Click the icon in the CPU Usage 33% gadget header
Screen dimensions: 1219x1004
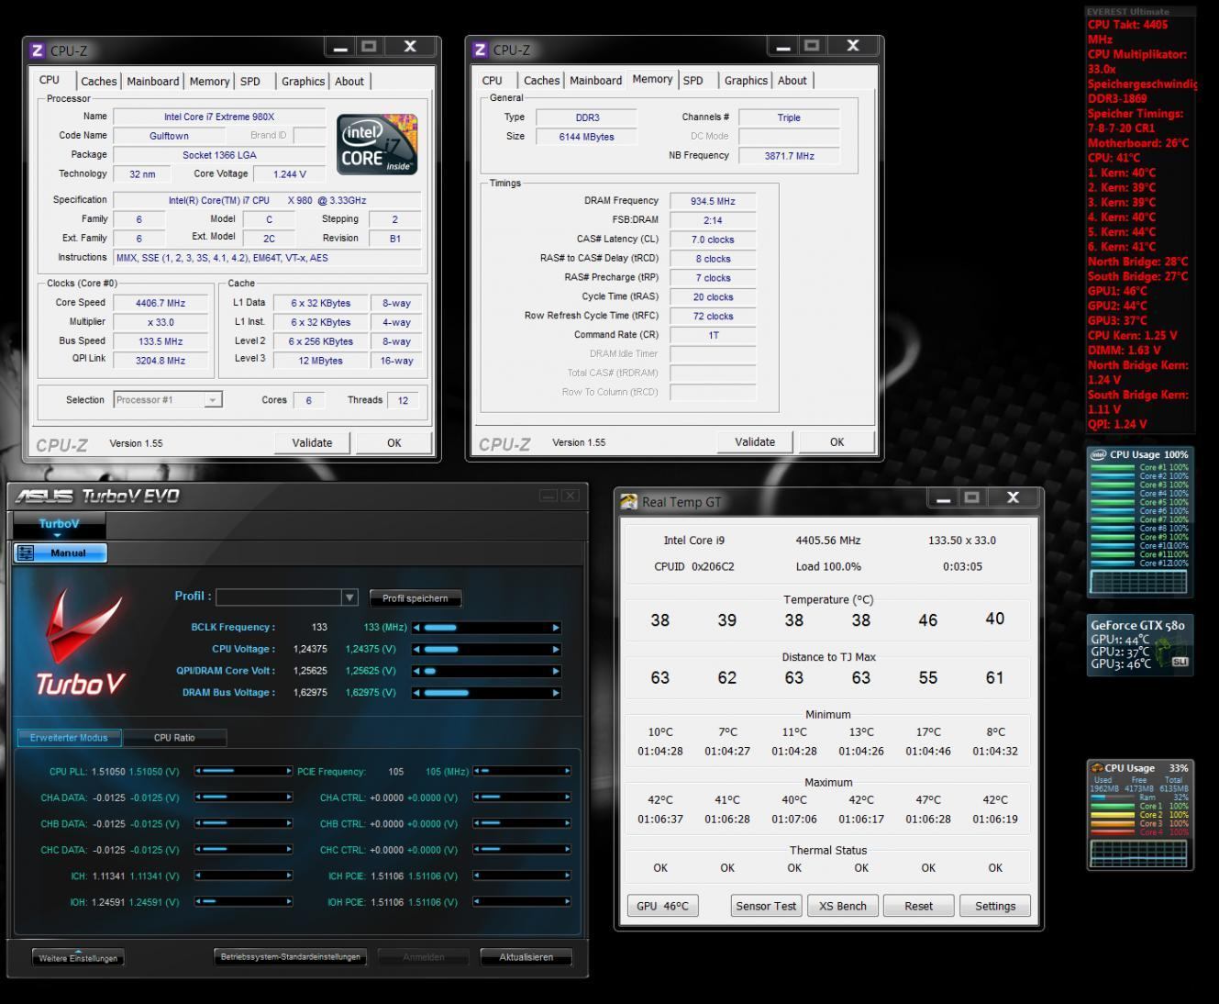(1097, 768)
